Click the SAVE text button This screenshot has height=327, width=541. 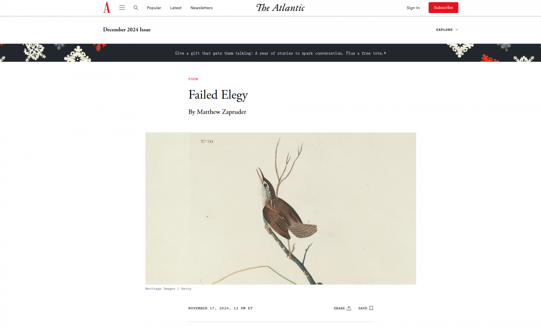pos(362,308)
